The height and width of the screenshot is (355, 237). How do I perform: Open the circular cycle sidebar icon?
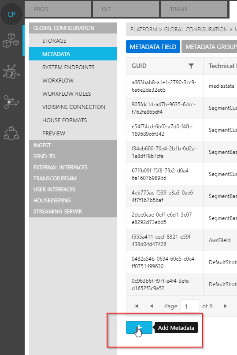tap(11, 133)
